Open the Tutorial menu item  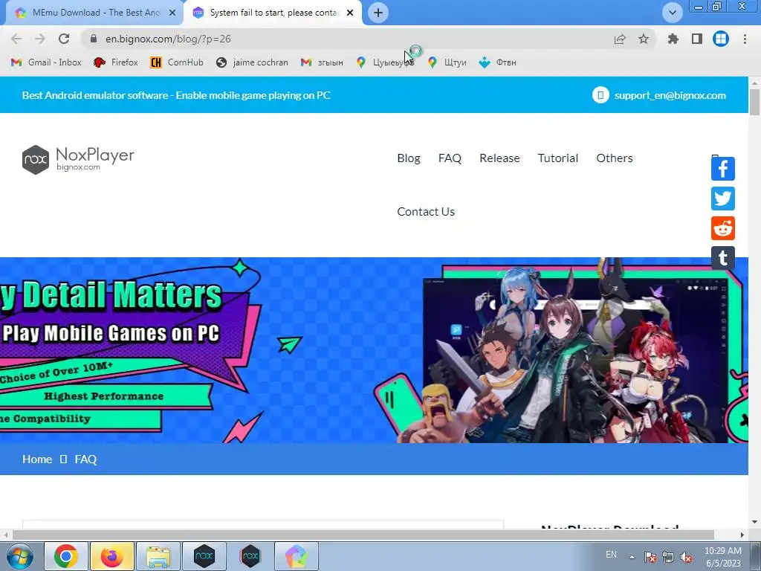[557, 158]
